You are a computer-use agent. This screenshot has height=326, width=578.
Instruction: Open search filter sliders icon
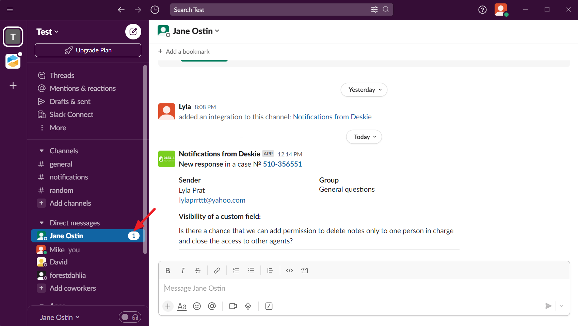[x=374, y=10]
